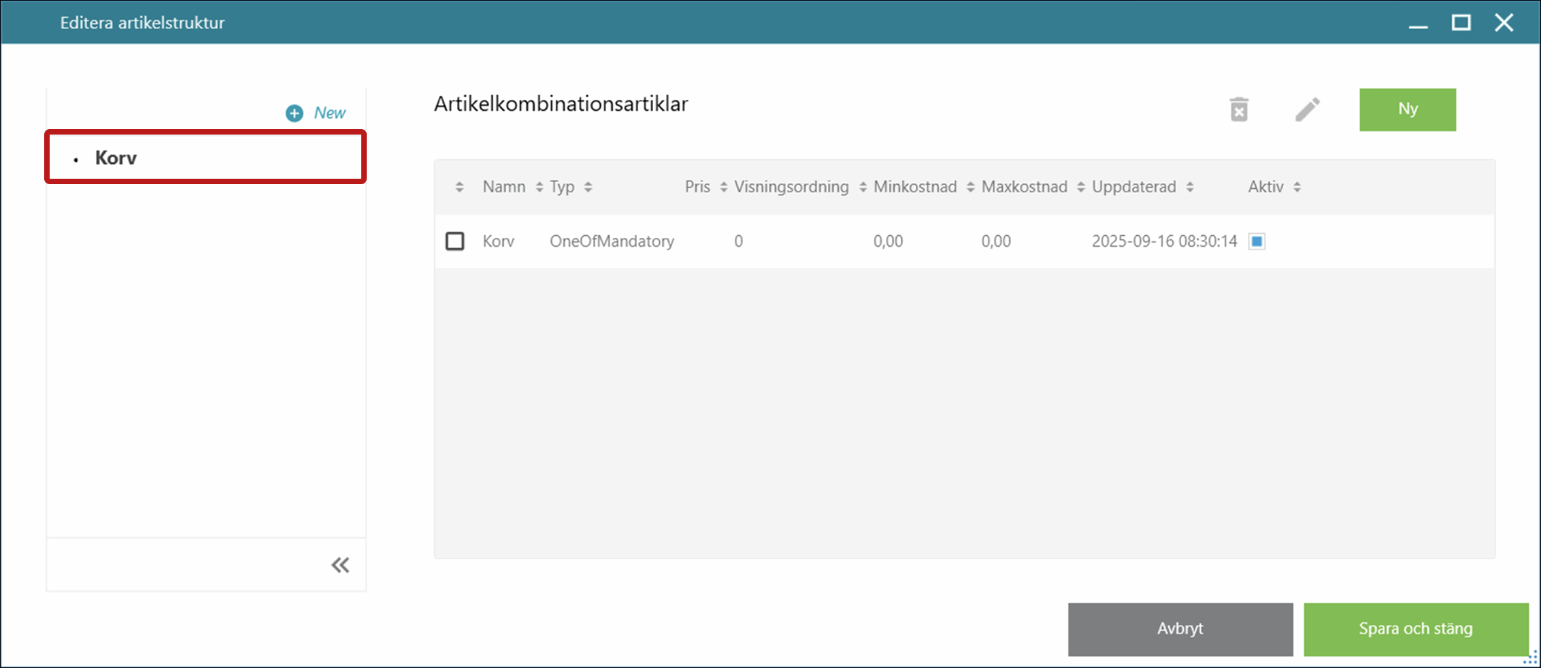Sort by Minkostnad column header
Viewport: 1541px width, 668px height.
coord(914,187)
